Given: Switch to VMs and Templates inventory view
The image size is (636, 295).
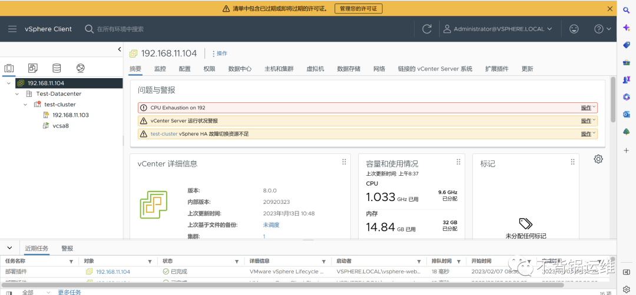Looking at the screenshot, I should coord(33,68).
